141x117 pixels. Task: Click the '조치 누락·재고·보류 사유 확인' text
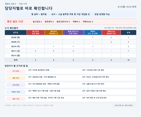point(93,70)
